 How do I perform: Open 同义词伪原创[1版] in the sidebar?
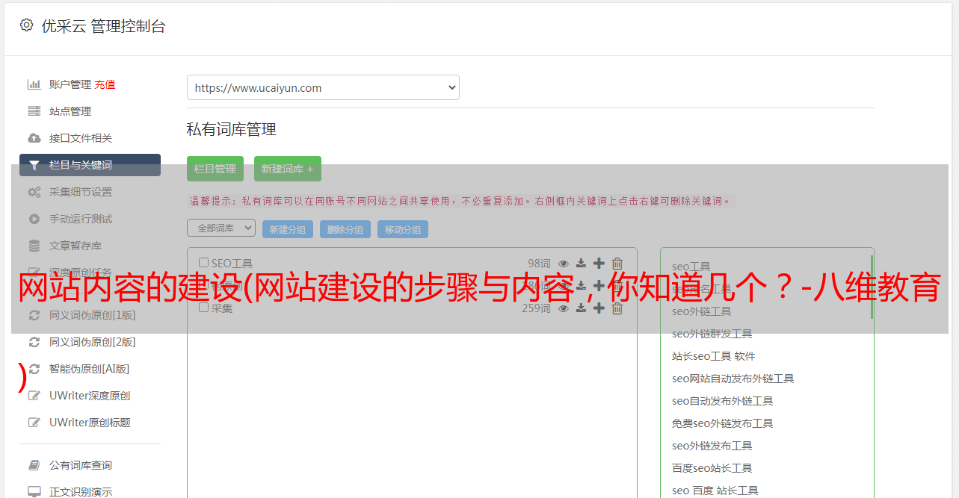tap(93, 315)
